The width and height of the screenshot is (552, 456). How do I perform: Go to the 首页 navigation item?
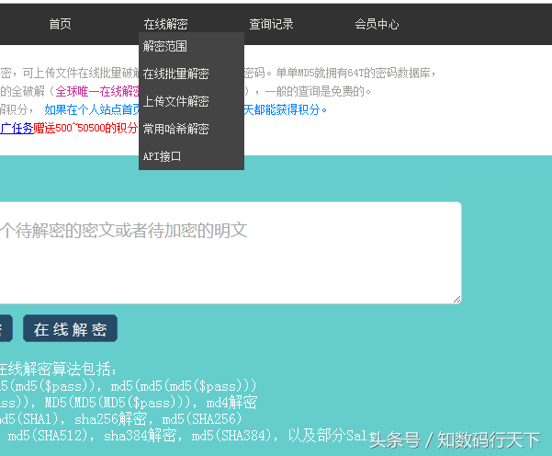click(x=60, y=25)
